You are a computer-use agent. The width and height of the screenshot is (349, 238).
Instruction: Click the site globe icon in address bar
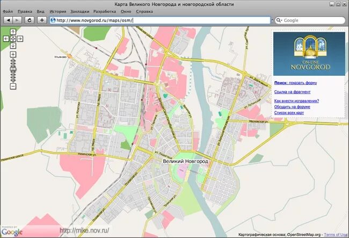(53, 20)
